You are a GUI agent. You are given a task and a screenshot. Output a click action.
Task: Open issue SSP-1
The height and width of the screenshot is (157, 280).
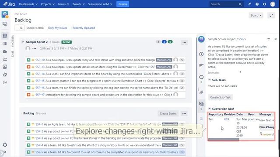click(x=39, y=124)
